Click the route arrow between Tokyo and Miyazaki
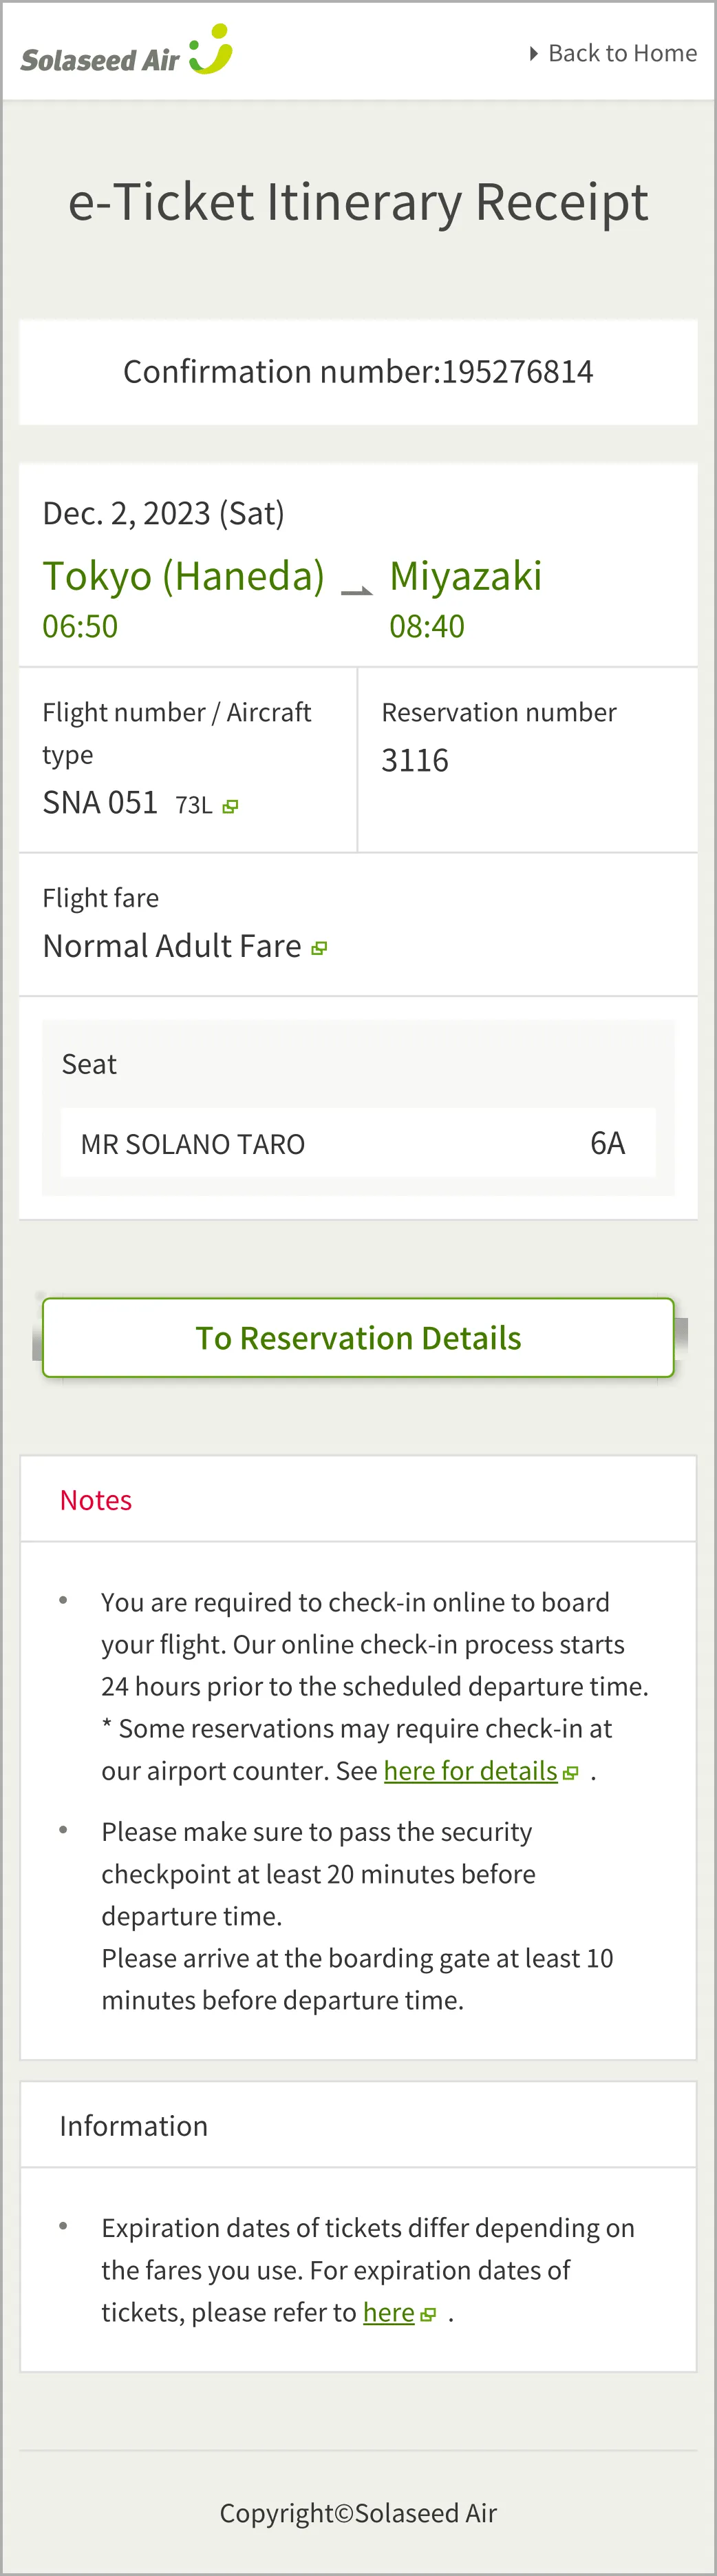This screenshot has height=2576, width=717. pyautogui.click(x=356, y=589)
